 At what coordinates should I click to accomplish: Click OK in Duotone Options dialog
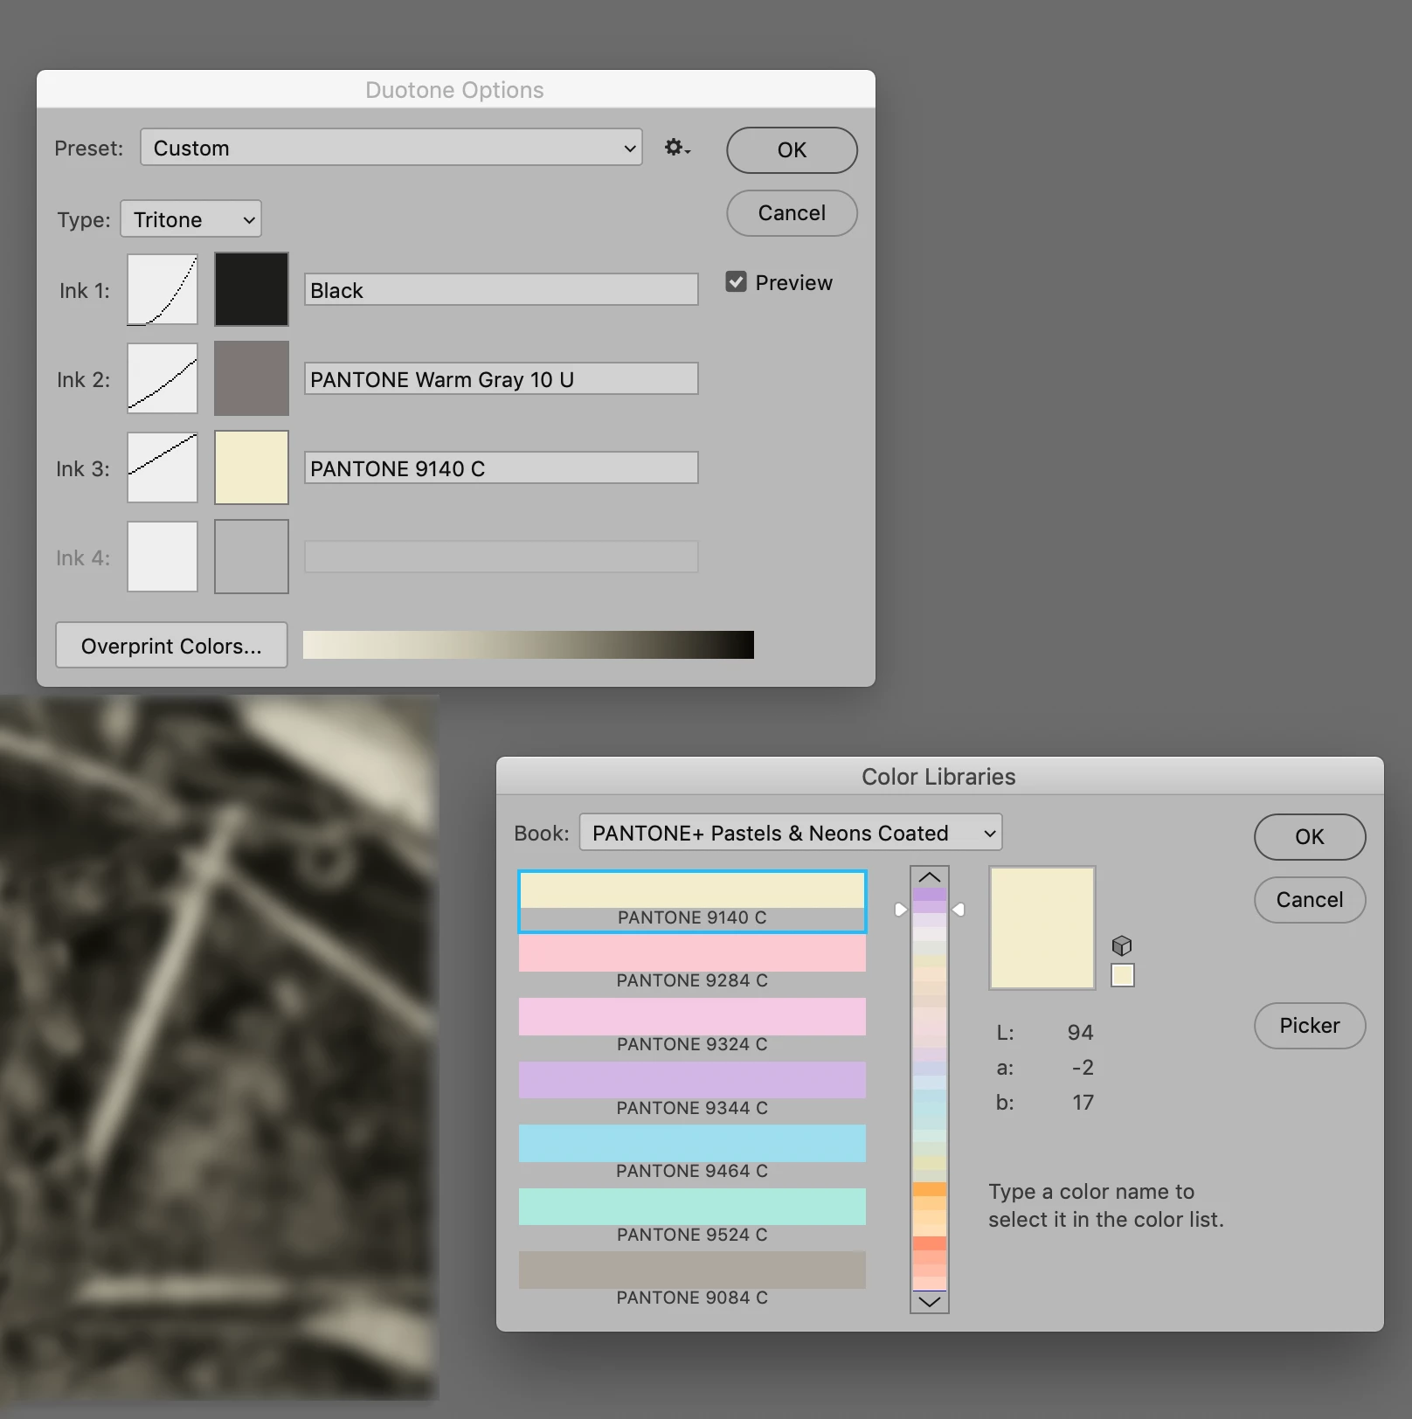pyautogui.click(x=792, y=150)
